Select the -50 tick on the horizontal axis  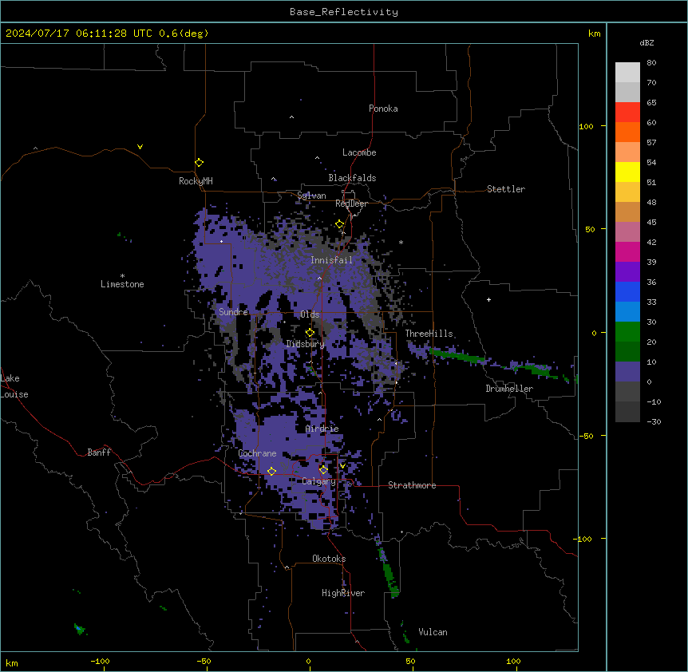[204, 661]
